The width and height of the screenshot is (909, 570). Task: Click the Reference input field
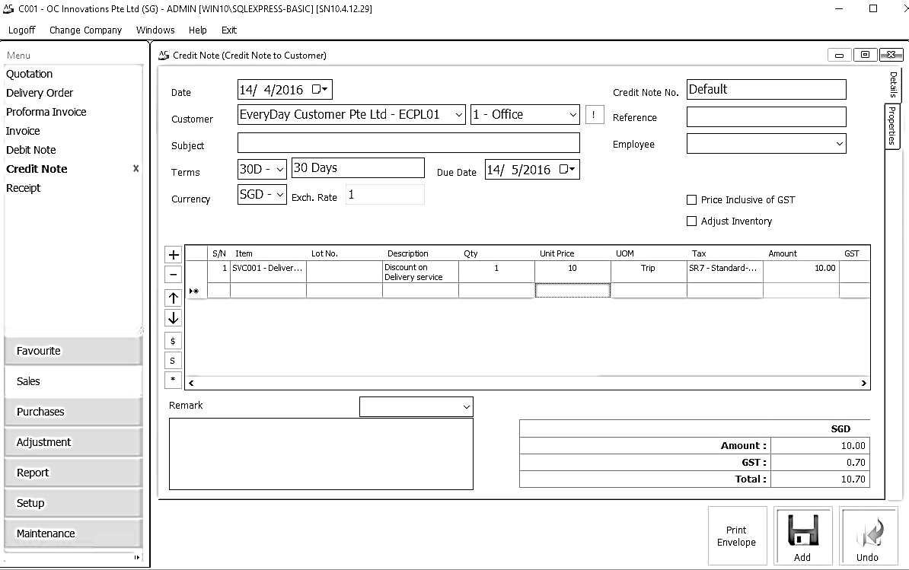(767, 117)
